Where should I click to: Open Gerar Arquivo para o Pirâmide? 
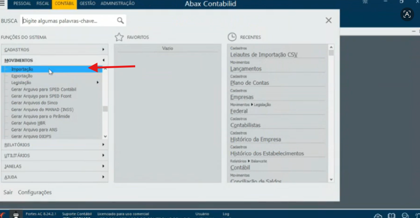pyautogui.click(x=40, y=116)
